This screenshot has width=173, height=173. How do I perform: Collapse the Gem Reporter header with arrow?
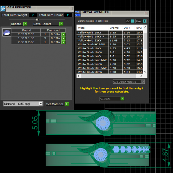37,19
